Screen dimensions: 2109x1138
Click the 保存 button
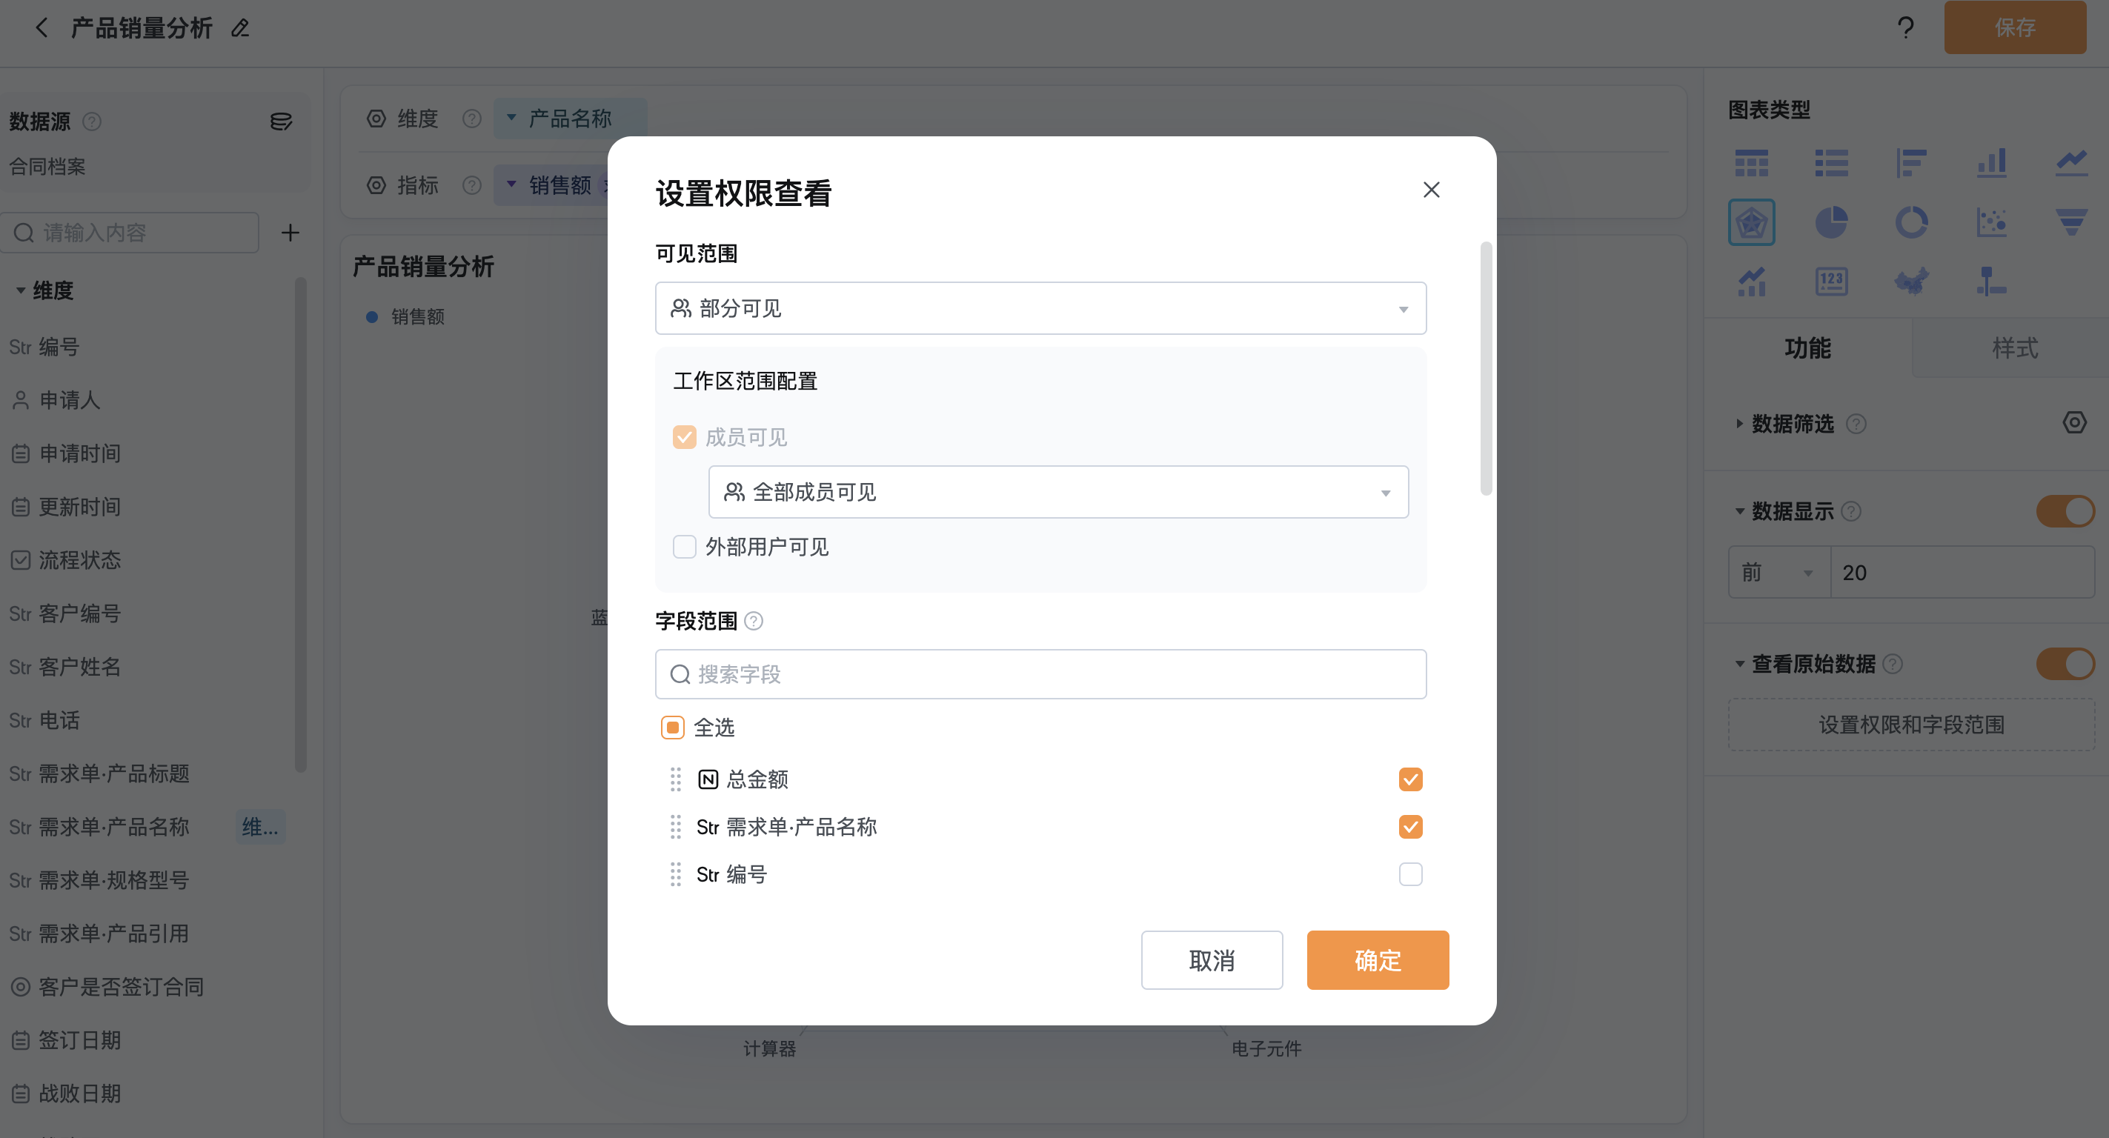coord(2015,27)
